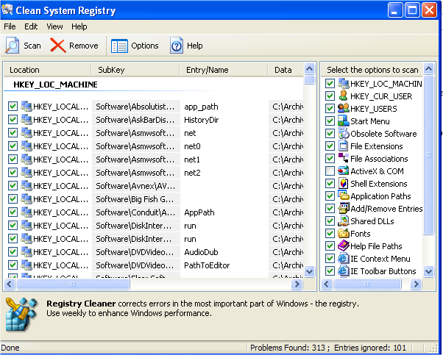Open the File menu
Image resolution: width=443 pixels, height=355 pixels.
[x=10, y=26]
